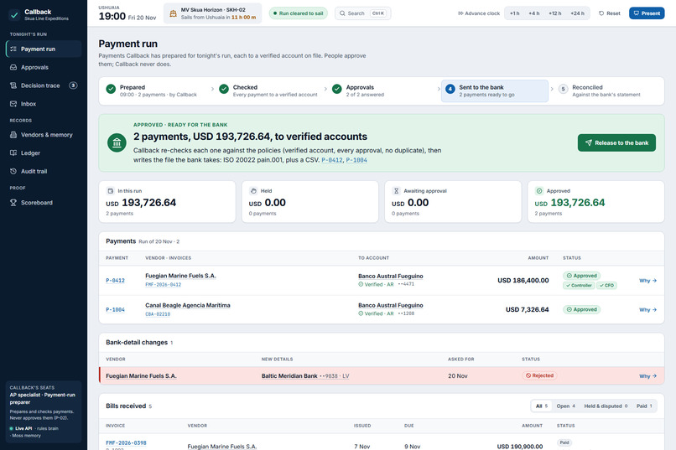Open the Approvals sidebar item
The height and width of the screenshot is (450, 676).
[44, 67]
